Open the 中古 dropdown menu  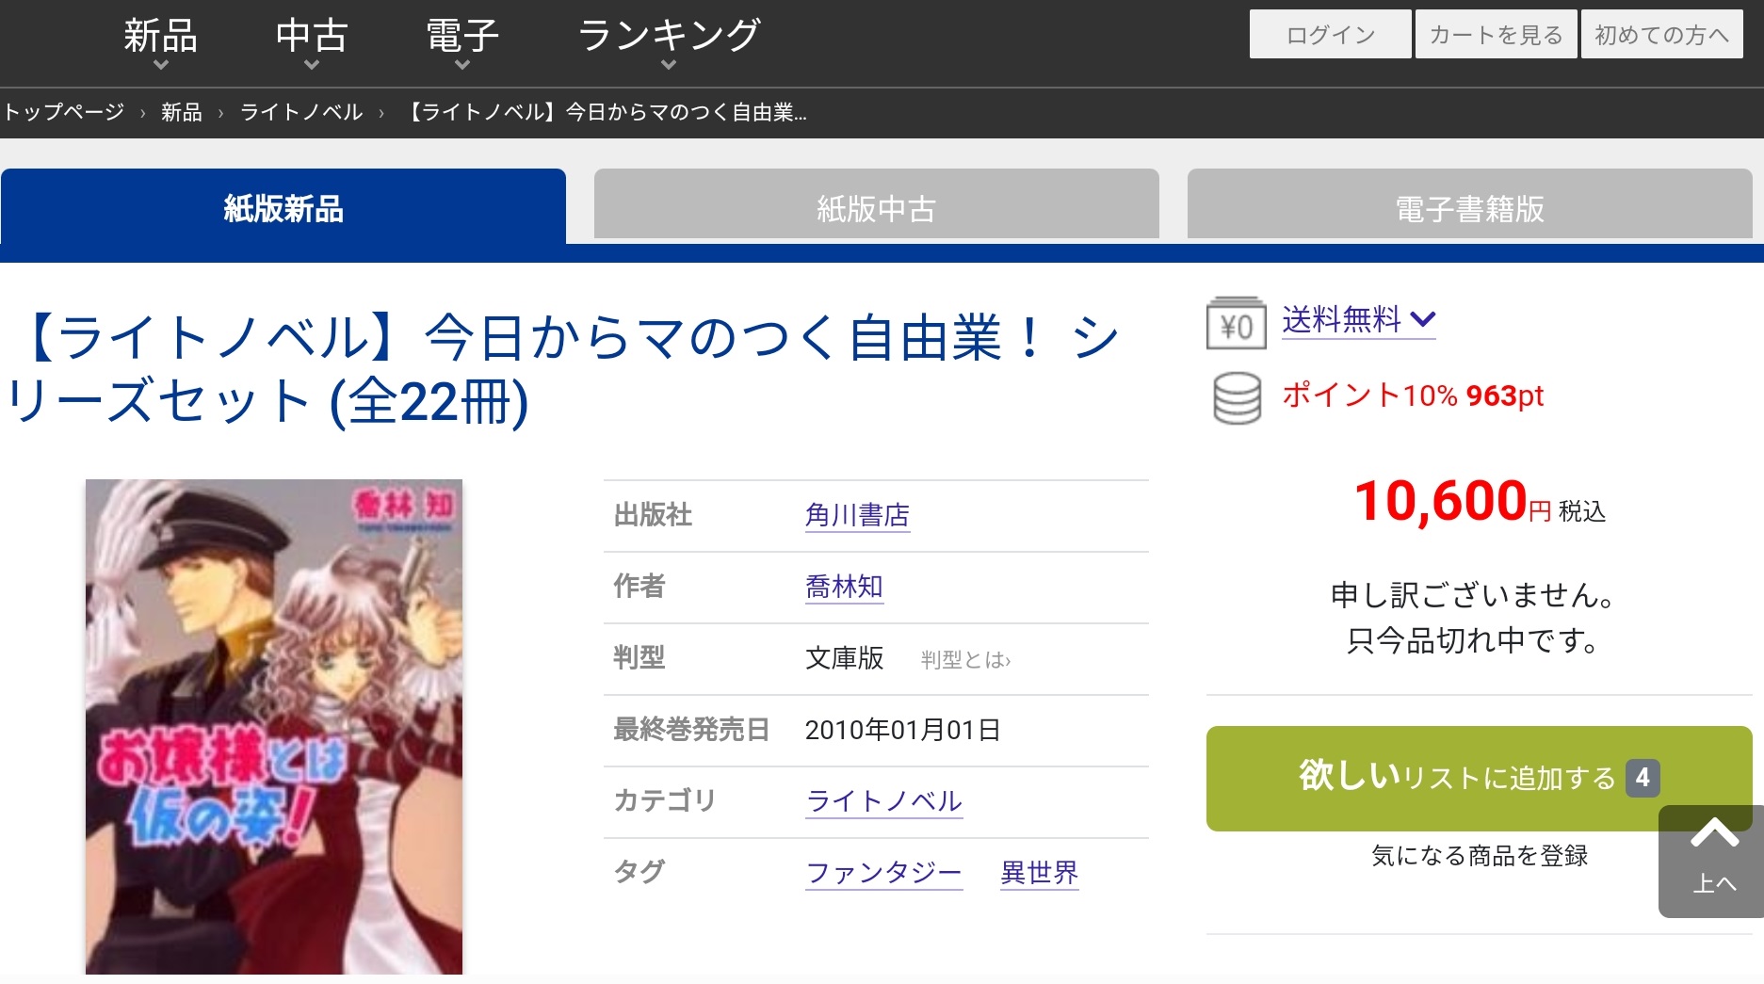pyautogui.click(x=312, y=43)
